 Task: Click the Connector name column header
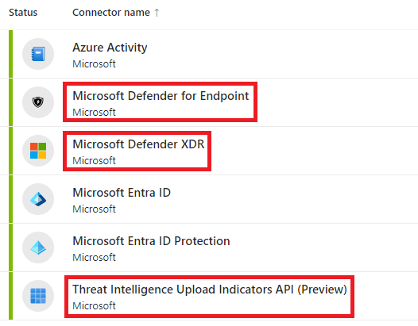click(111, 13)
